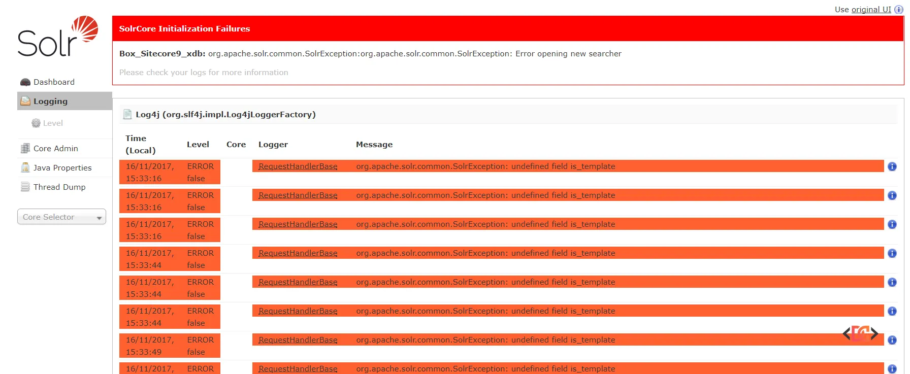Open the Dashboard page

pyautogui.click(x=54, y=82)
